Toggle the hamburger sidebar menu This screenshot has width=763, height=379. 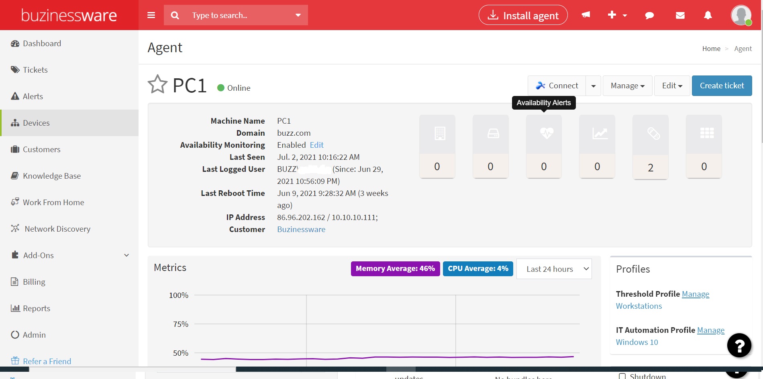click(x=151, y=15)
